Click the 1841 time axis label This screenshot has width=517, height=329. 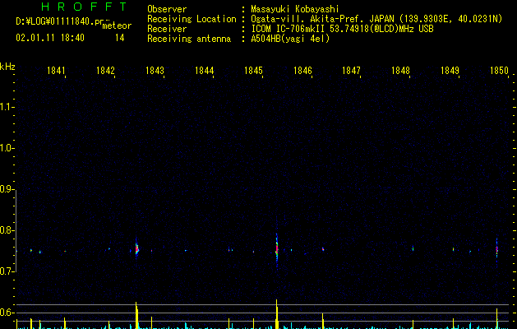pyautogui.click(x=56, y=70)
